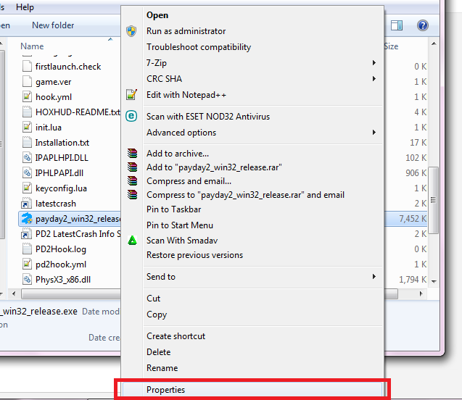
Task: Click the horizontal scrollbar right arrow
Action: point(421,293)
